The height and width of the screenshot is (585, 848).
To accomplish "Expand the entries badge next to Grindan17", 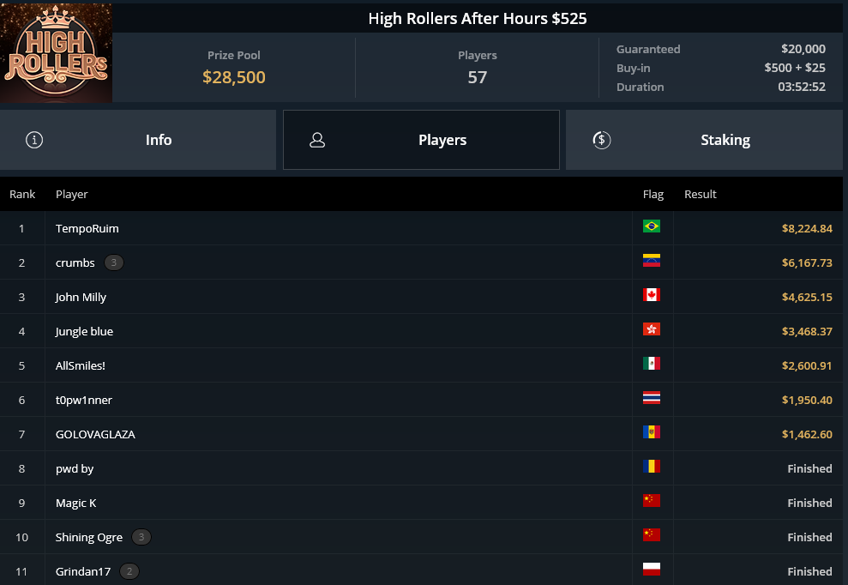I will [129, 570].
